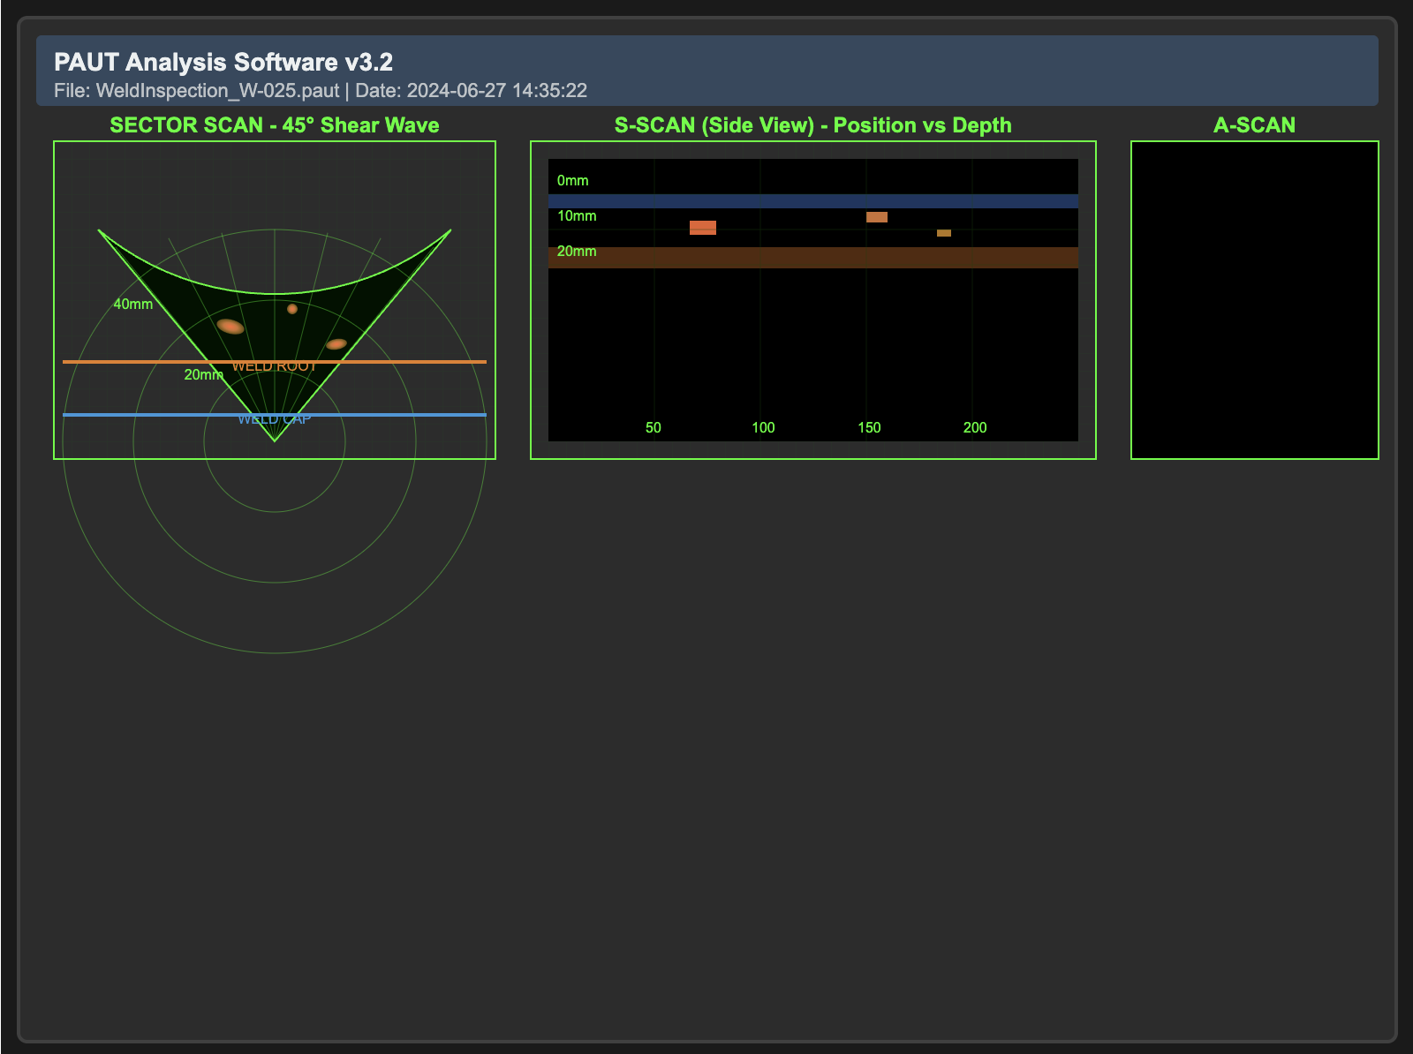Click the A-SCAN panel title
This screenshot has width=1413, height=1054.
[x=1255, y=125]
